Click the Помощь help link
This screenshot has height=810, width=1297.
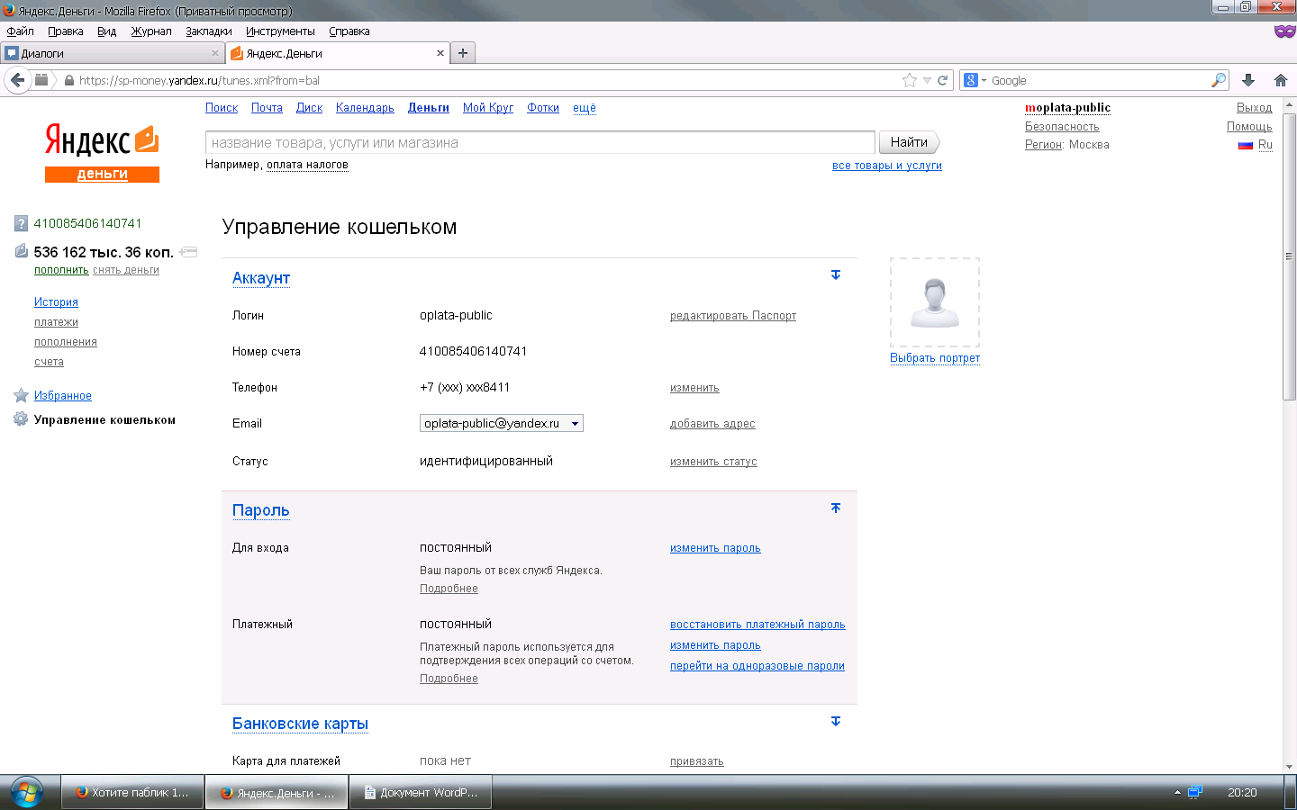[x=1249, y=127]
